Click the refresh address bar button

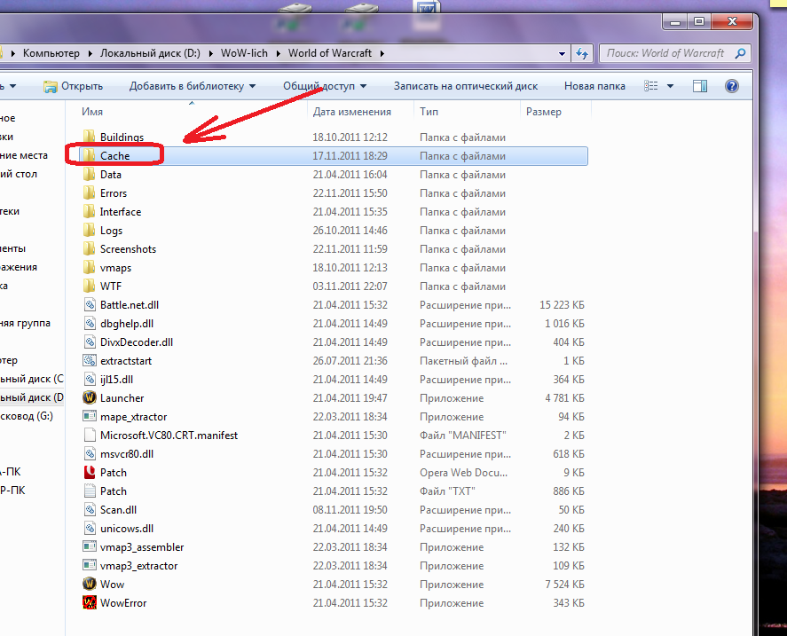[582, 53]
